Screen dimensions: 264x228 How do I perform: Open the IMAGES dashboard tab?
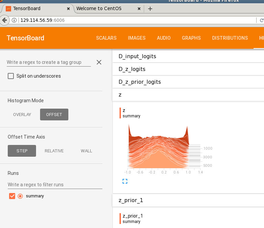click(137, 38)
